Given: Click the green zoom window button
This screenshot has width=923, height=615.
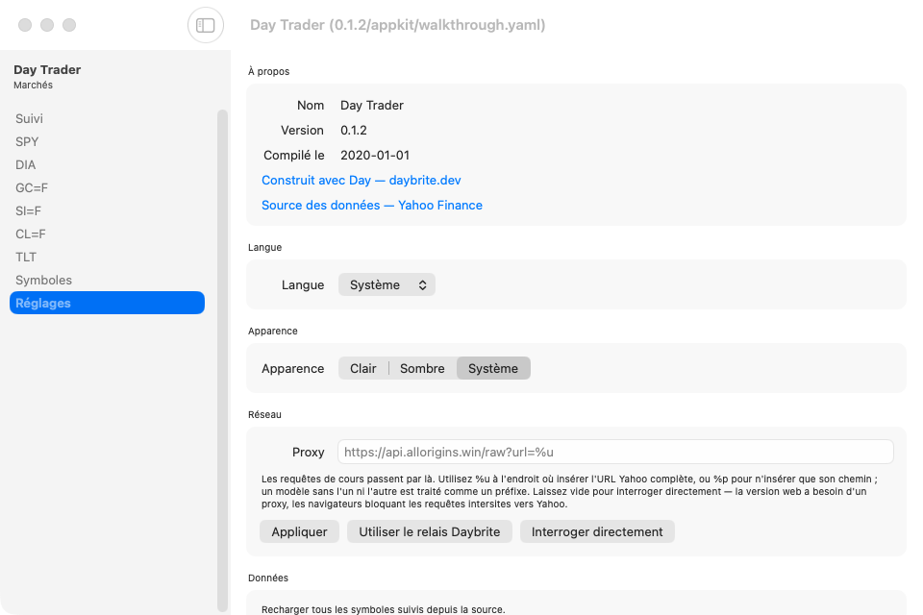Looking at the screenshot, I should click(x=69, y=25).
